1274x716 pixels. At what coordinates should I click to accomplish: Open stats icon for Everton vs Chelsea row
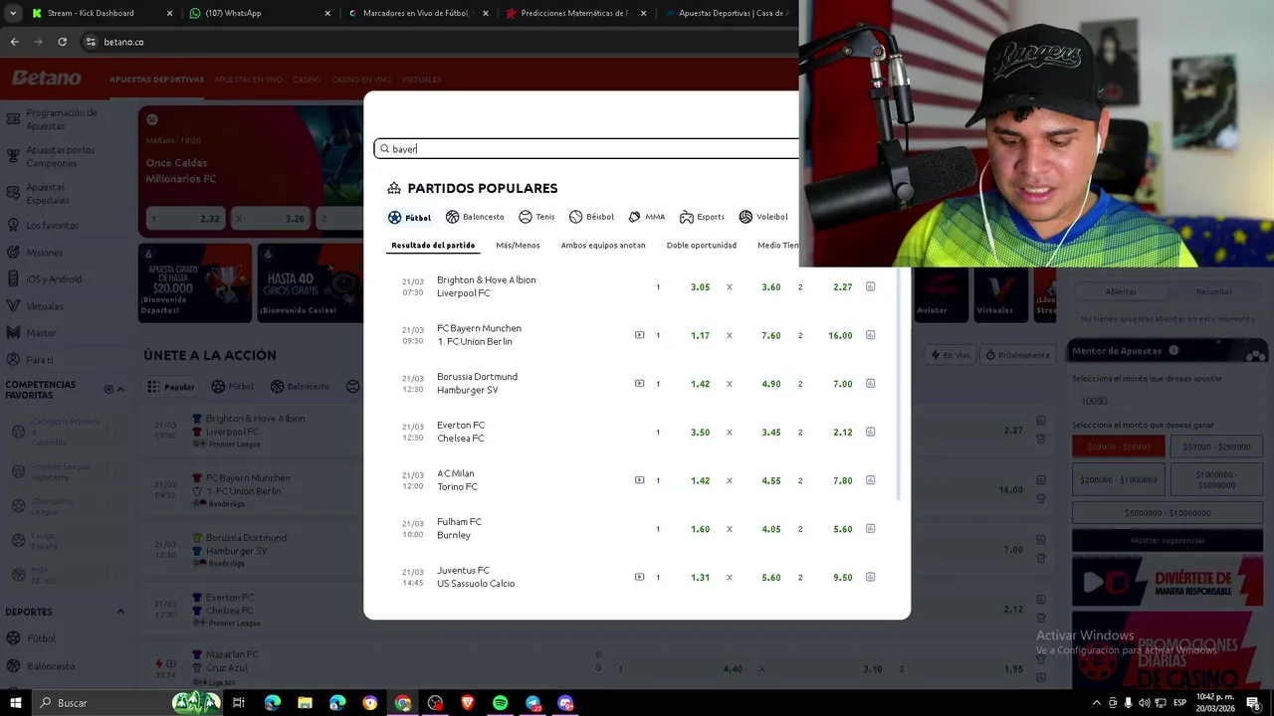click(x=870, y=432)
